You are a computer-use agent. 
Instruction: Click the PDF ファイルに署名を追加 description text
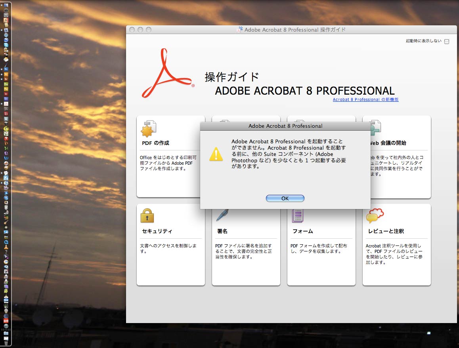pyautogui.click(x=243, y=251)
